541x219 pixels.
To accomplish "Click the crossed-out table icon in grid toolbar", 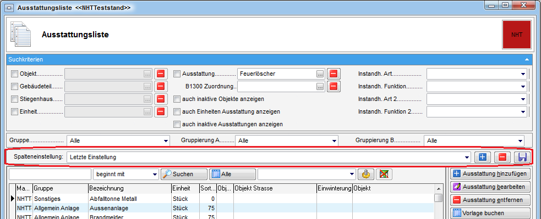I will [x=384, y=174].
